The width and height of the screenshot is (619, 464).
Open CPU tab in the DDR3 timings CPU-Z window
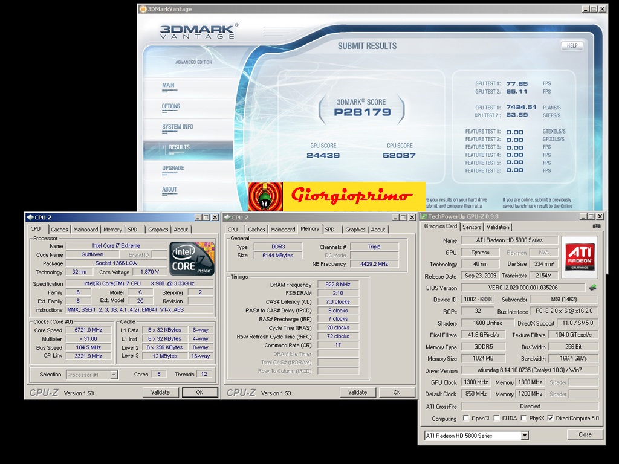click(233, 229)
